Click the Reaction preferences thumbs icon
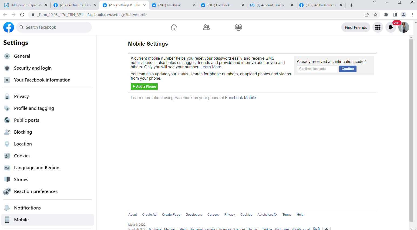The image size is (417, 230). tap(7, 191)
